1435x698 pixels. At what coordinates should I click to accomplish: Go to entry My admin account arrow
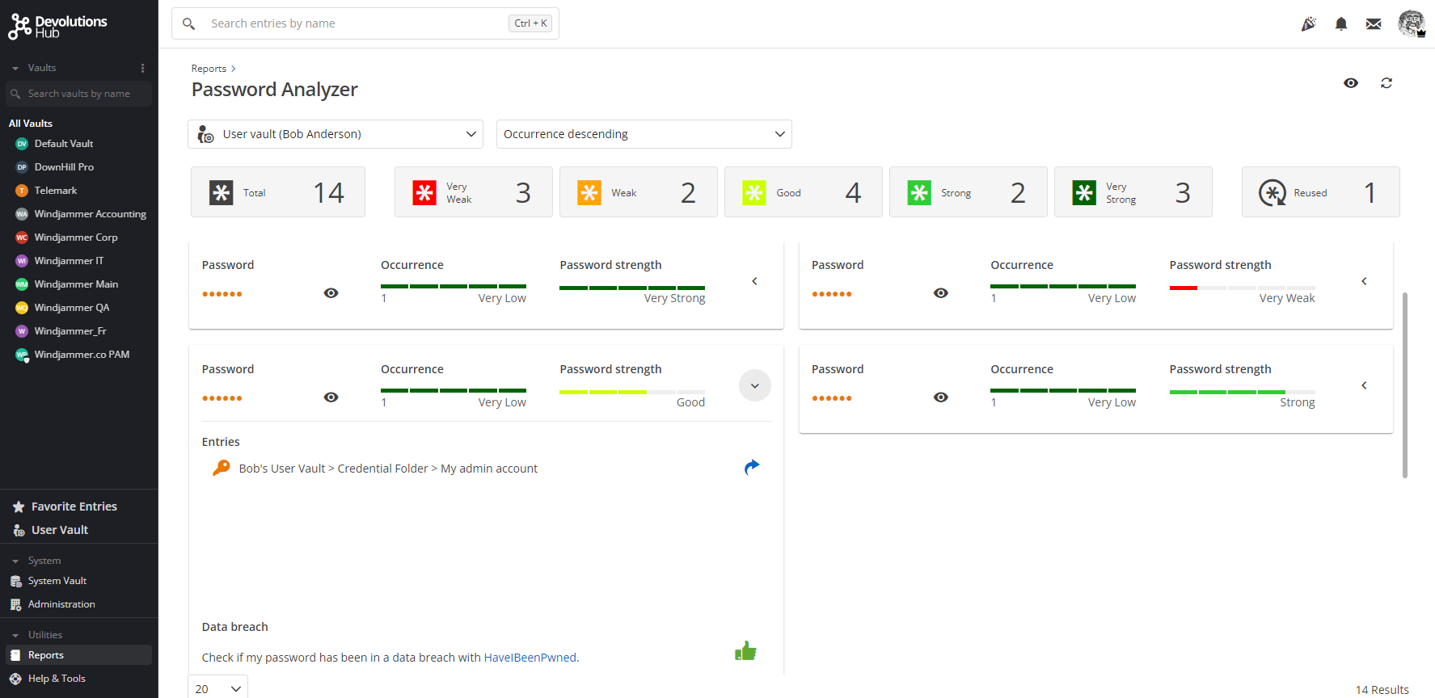752,467
